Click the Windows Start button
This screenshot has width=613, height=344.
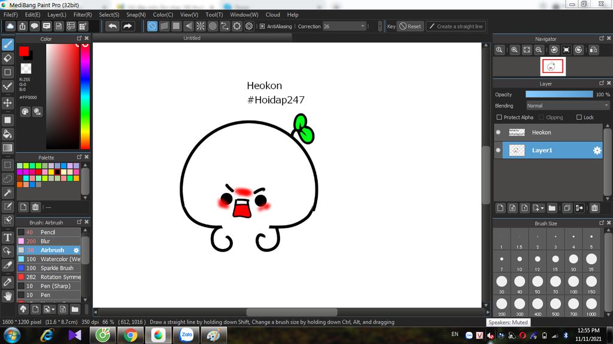(x=12, y=335)
